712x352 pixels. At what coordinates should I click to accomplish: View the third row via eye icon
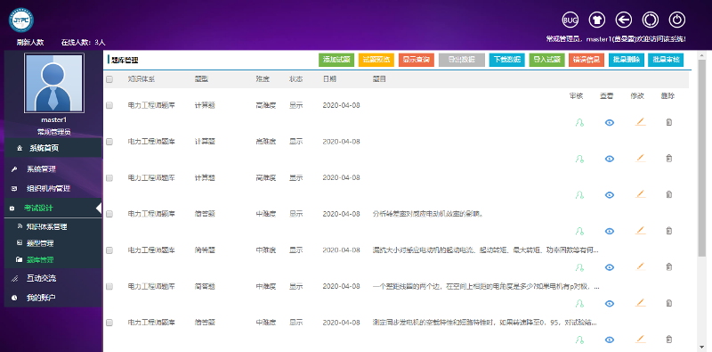click(610, 194)
